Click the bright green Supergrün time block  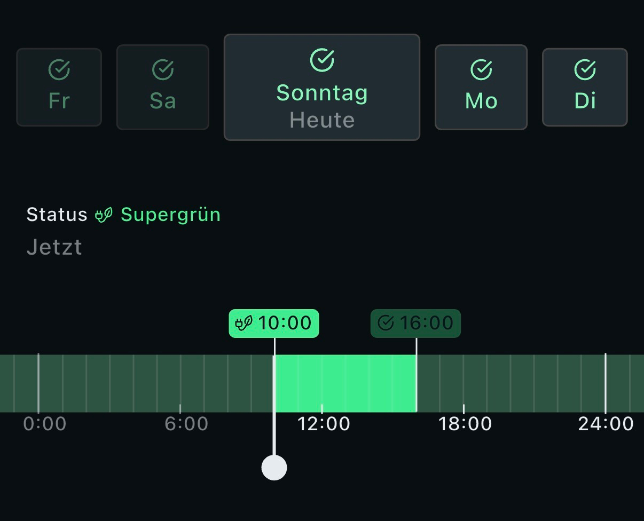point(345,383)
